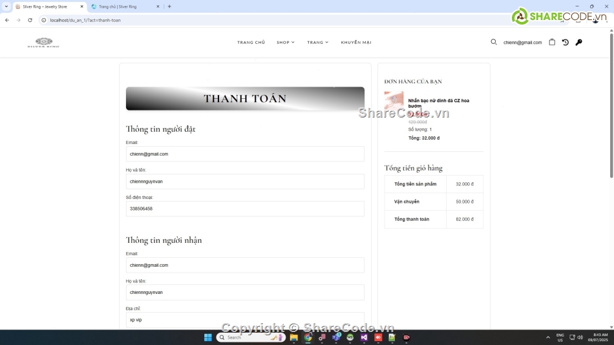Click the ĐƠN HÀNG CỦA BẠN heading
The image size is (614, 345).
pos(413,81)
